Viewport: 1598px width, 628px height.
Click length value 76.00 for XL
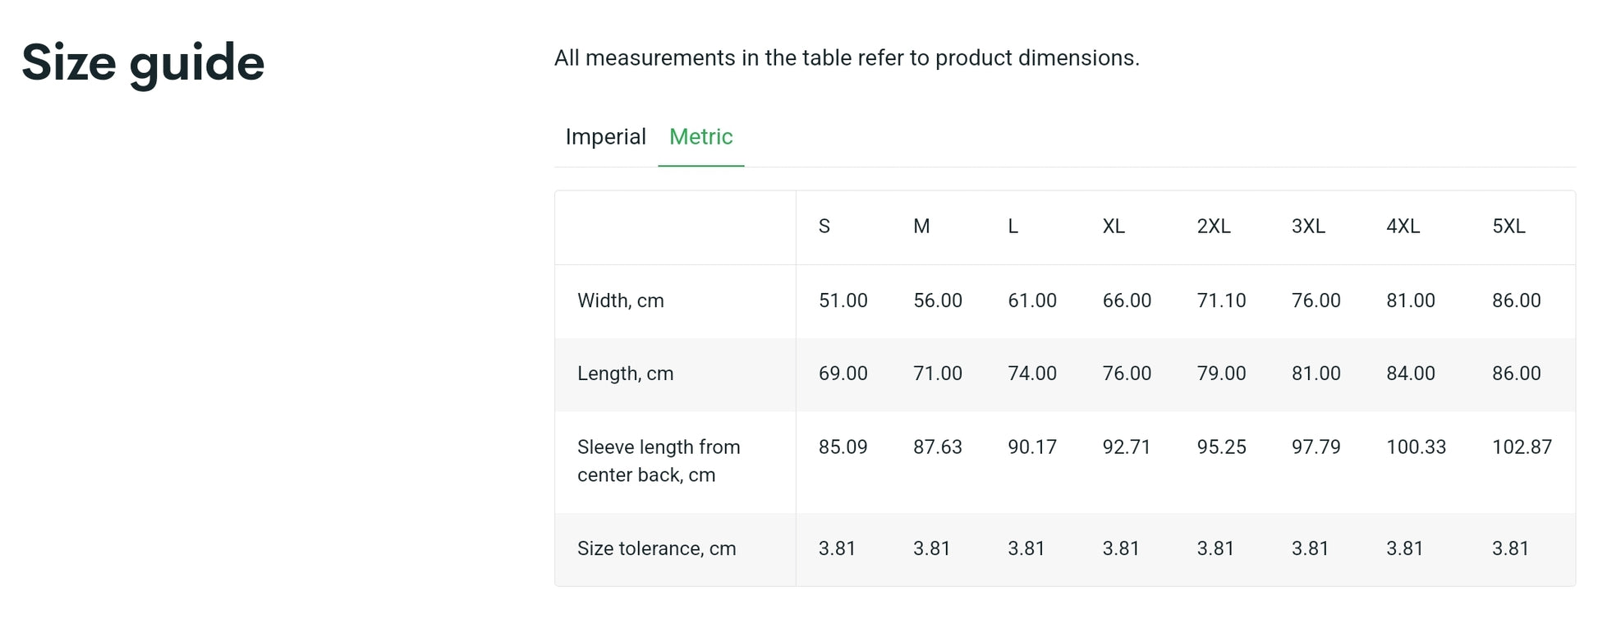[1127, 374]
